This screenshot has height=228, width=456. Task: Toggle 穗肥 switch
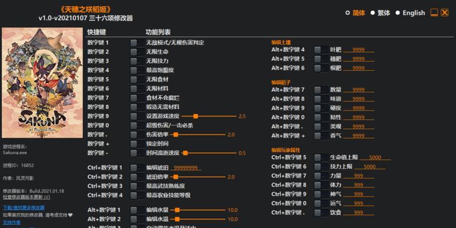coord(321,59)
